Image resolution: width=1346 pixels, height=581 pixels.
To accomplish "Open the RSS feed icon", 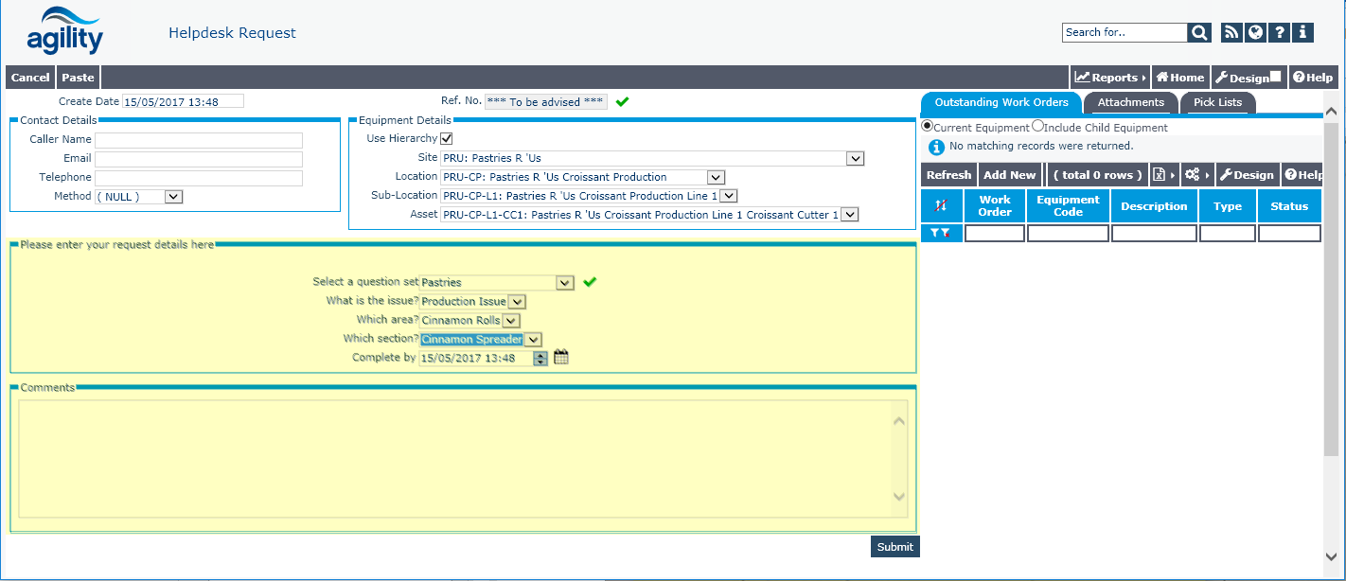I will (x=1231, y=33).
